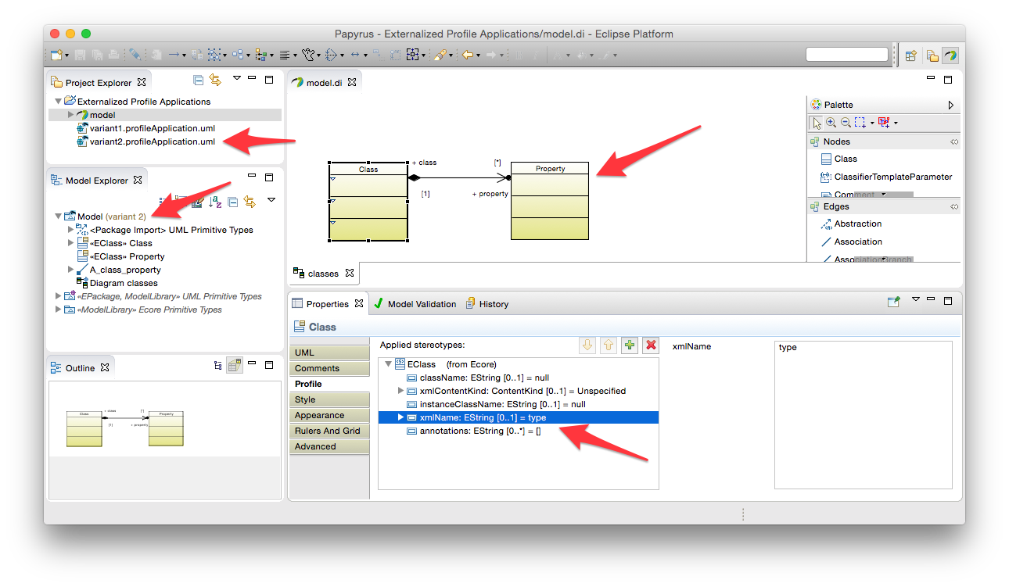1009x587 pixels.
Task: Switch to the Model Validation tab
Action: (x=415, y=304)
